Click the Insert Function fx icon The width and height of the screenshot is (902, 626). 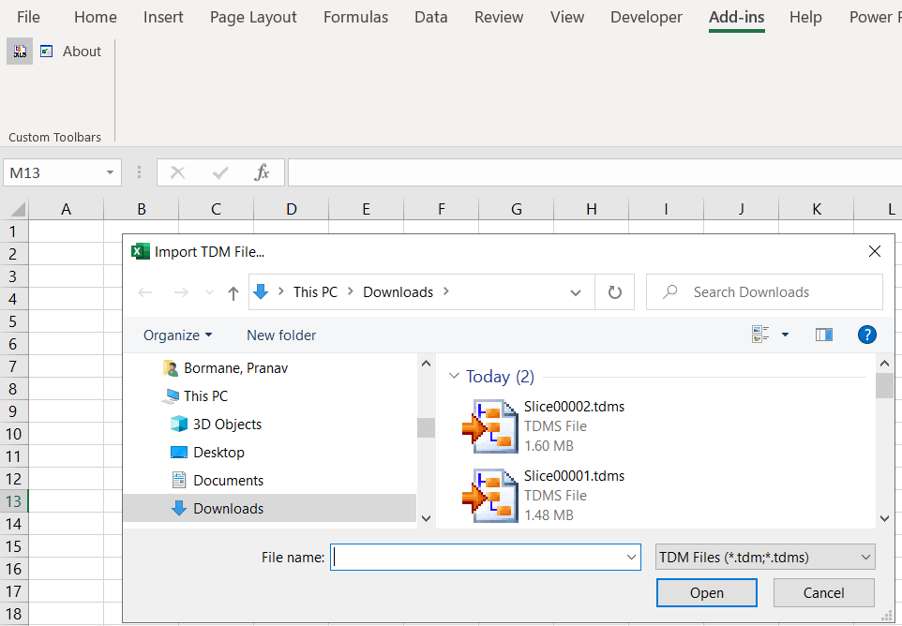point(262,172)
